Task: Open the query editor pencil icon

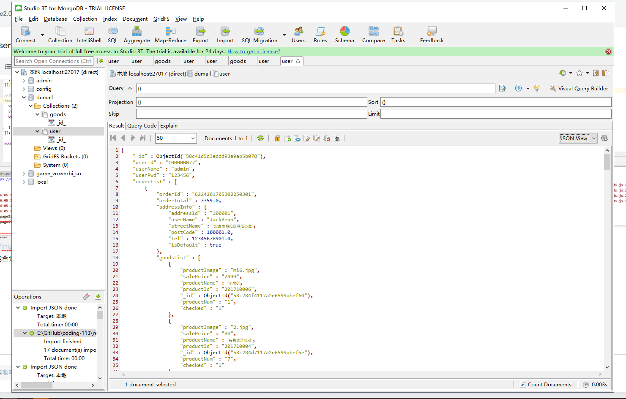Action: [503, 88]
